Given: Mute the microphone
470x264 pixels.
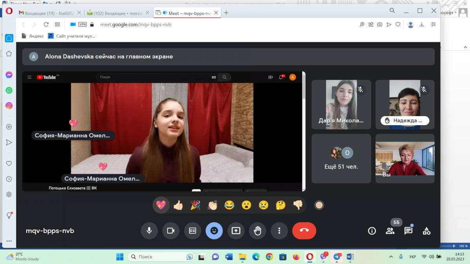Looking at the screenshot, I should 149,230.
